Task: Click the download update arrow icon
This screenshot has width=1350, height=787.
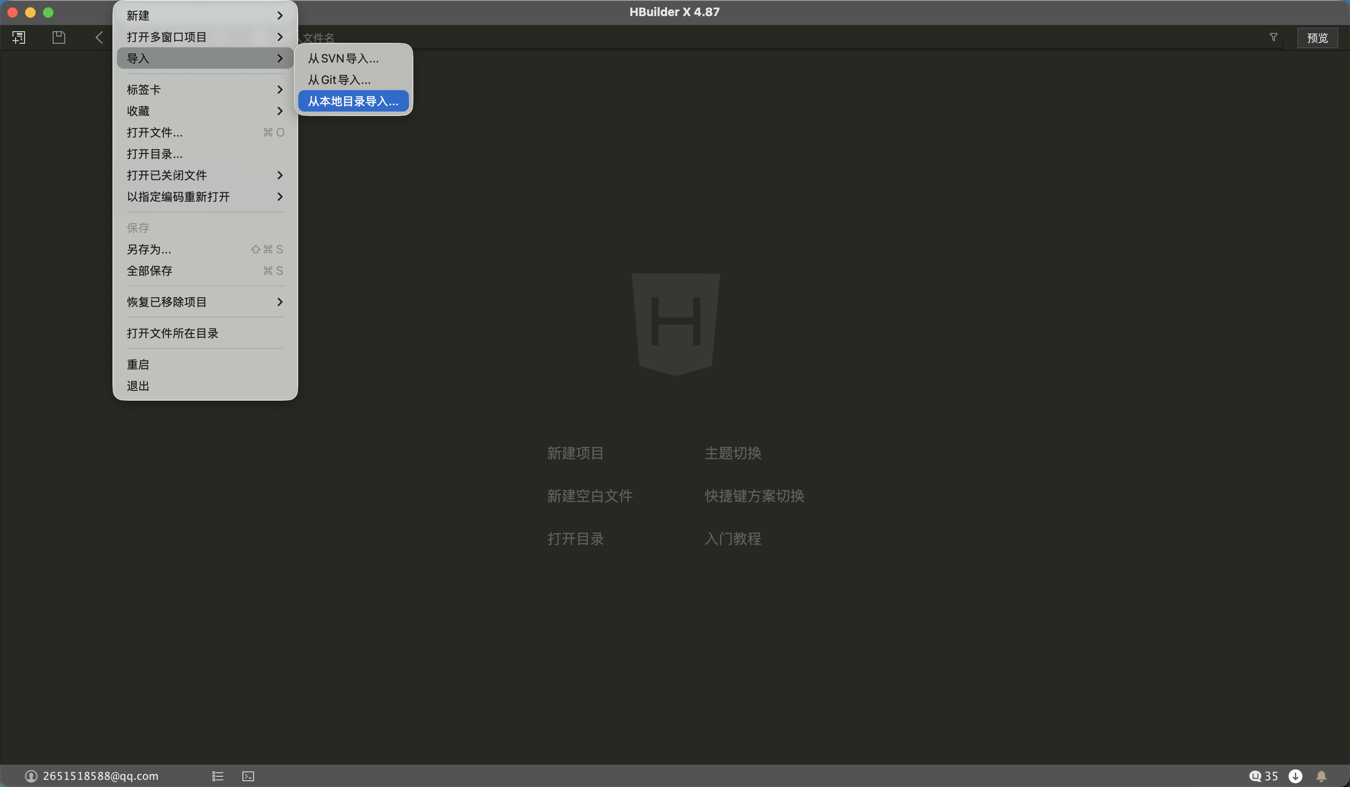Action: pos(1296,776)
